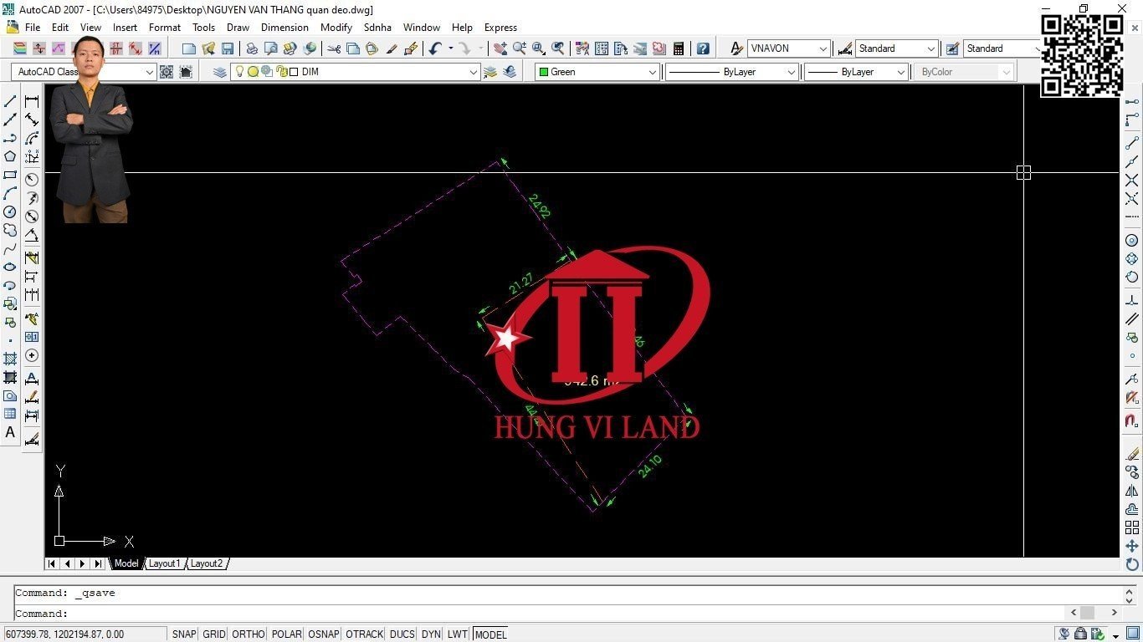Switch to the Layout1 tab
Image resolution: width=1143 pixels, height=642 pixels.
tap(164, 563)
